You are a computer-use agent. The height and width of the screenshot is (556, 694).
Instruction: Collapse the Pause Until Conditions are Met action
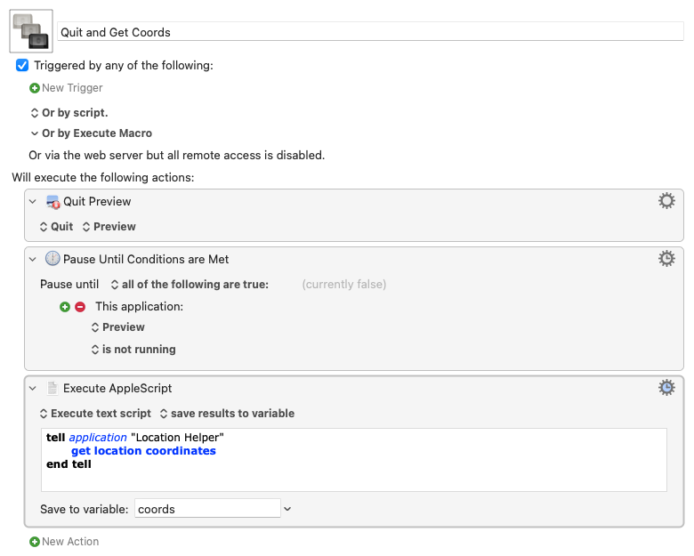(33, 259)
